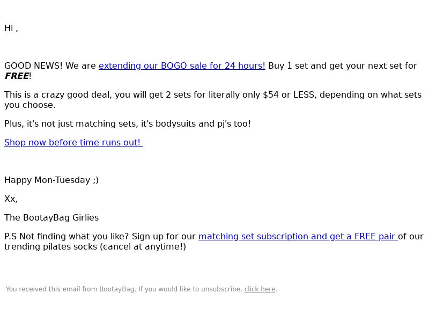429x322 pixels.
Task: Click the bodysuits and pj's too! text
Action: click(203, 124)
